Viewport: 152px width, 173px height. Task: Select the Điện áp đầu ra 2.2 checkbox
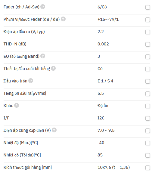pos(147,32)
